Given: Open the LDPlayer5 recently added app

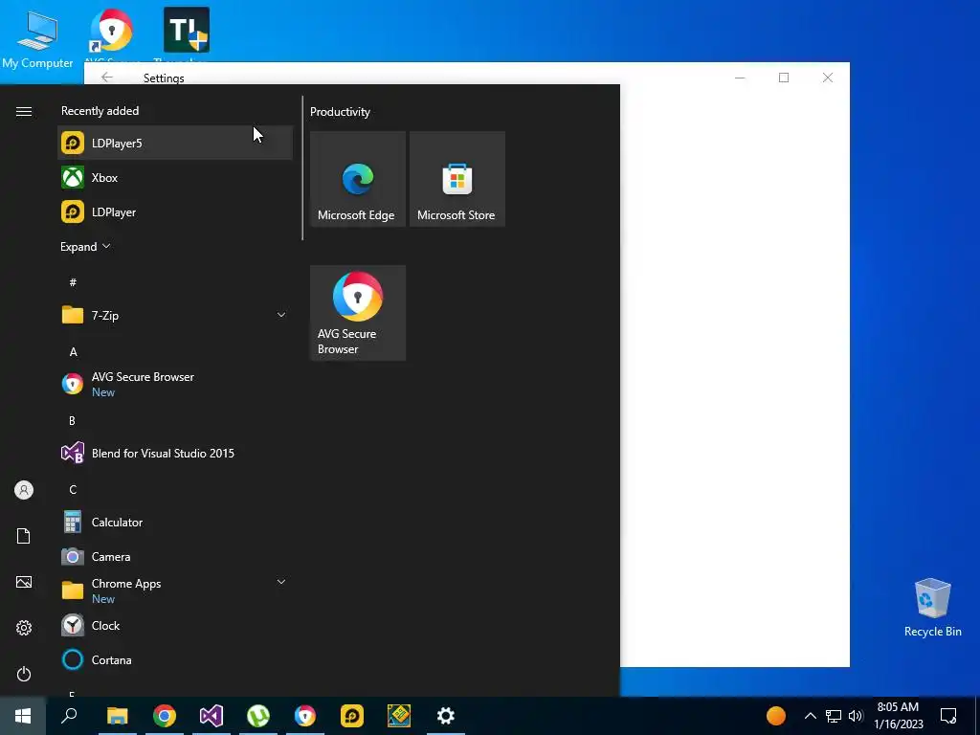Looking at the screenshot, I should coord(175,144).
